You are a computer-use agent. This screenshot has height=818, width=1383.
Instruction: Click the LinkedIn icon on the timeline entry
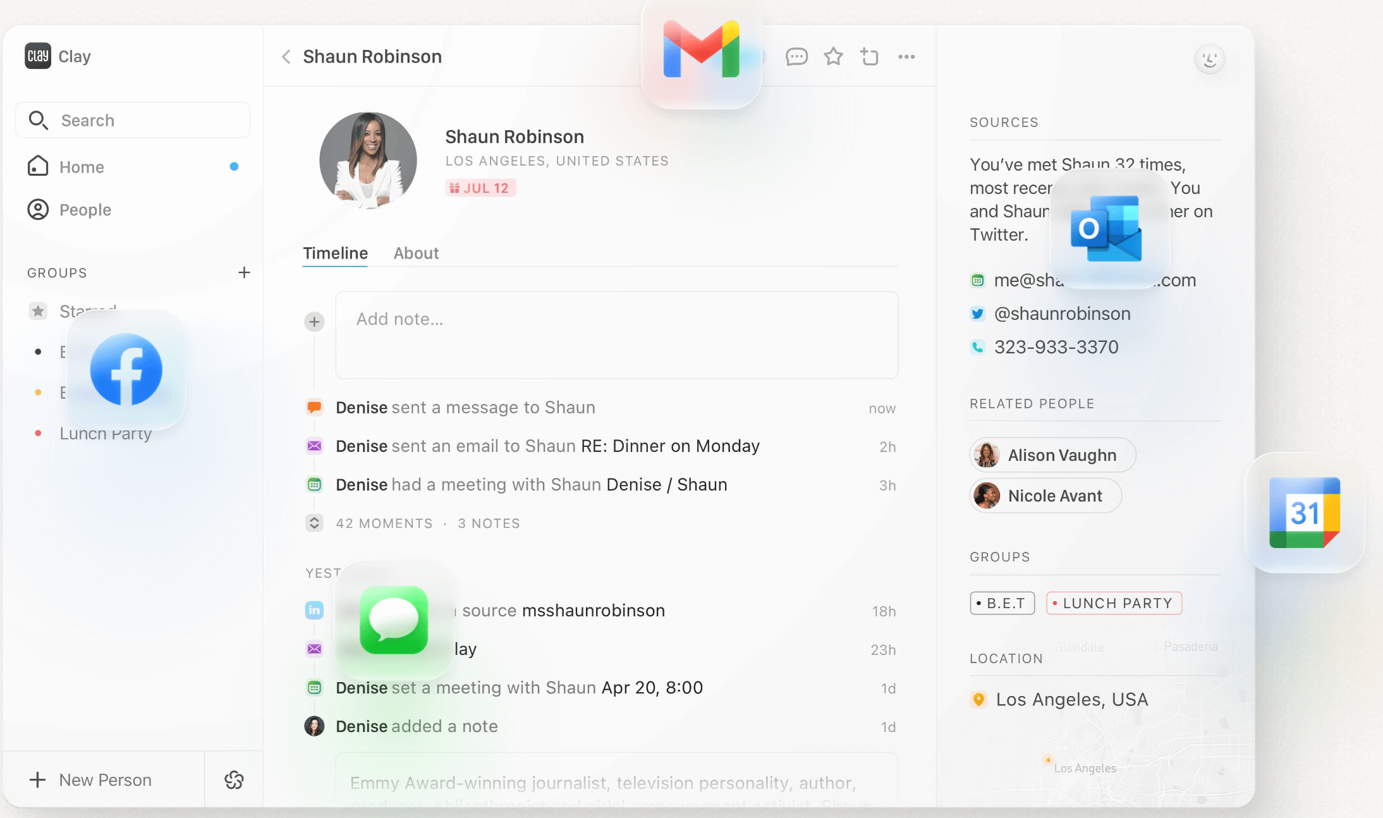(314, 610)
